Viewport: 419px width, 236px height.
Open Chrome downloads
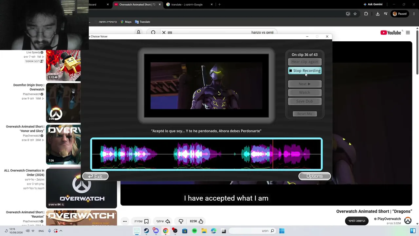point(377,14)
